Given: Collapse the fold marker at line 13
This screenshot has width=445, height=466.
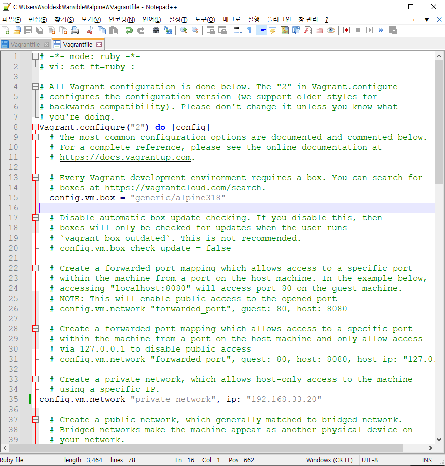Looking at the screenshot, I should 35,178.
